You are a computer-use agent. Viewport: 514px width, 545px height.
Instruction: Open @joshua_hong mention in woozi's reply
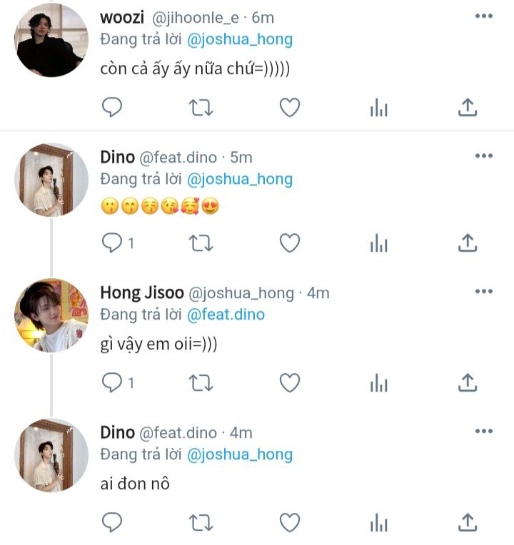coord(240,39)
